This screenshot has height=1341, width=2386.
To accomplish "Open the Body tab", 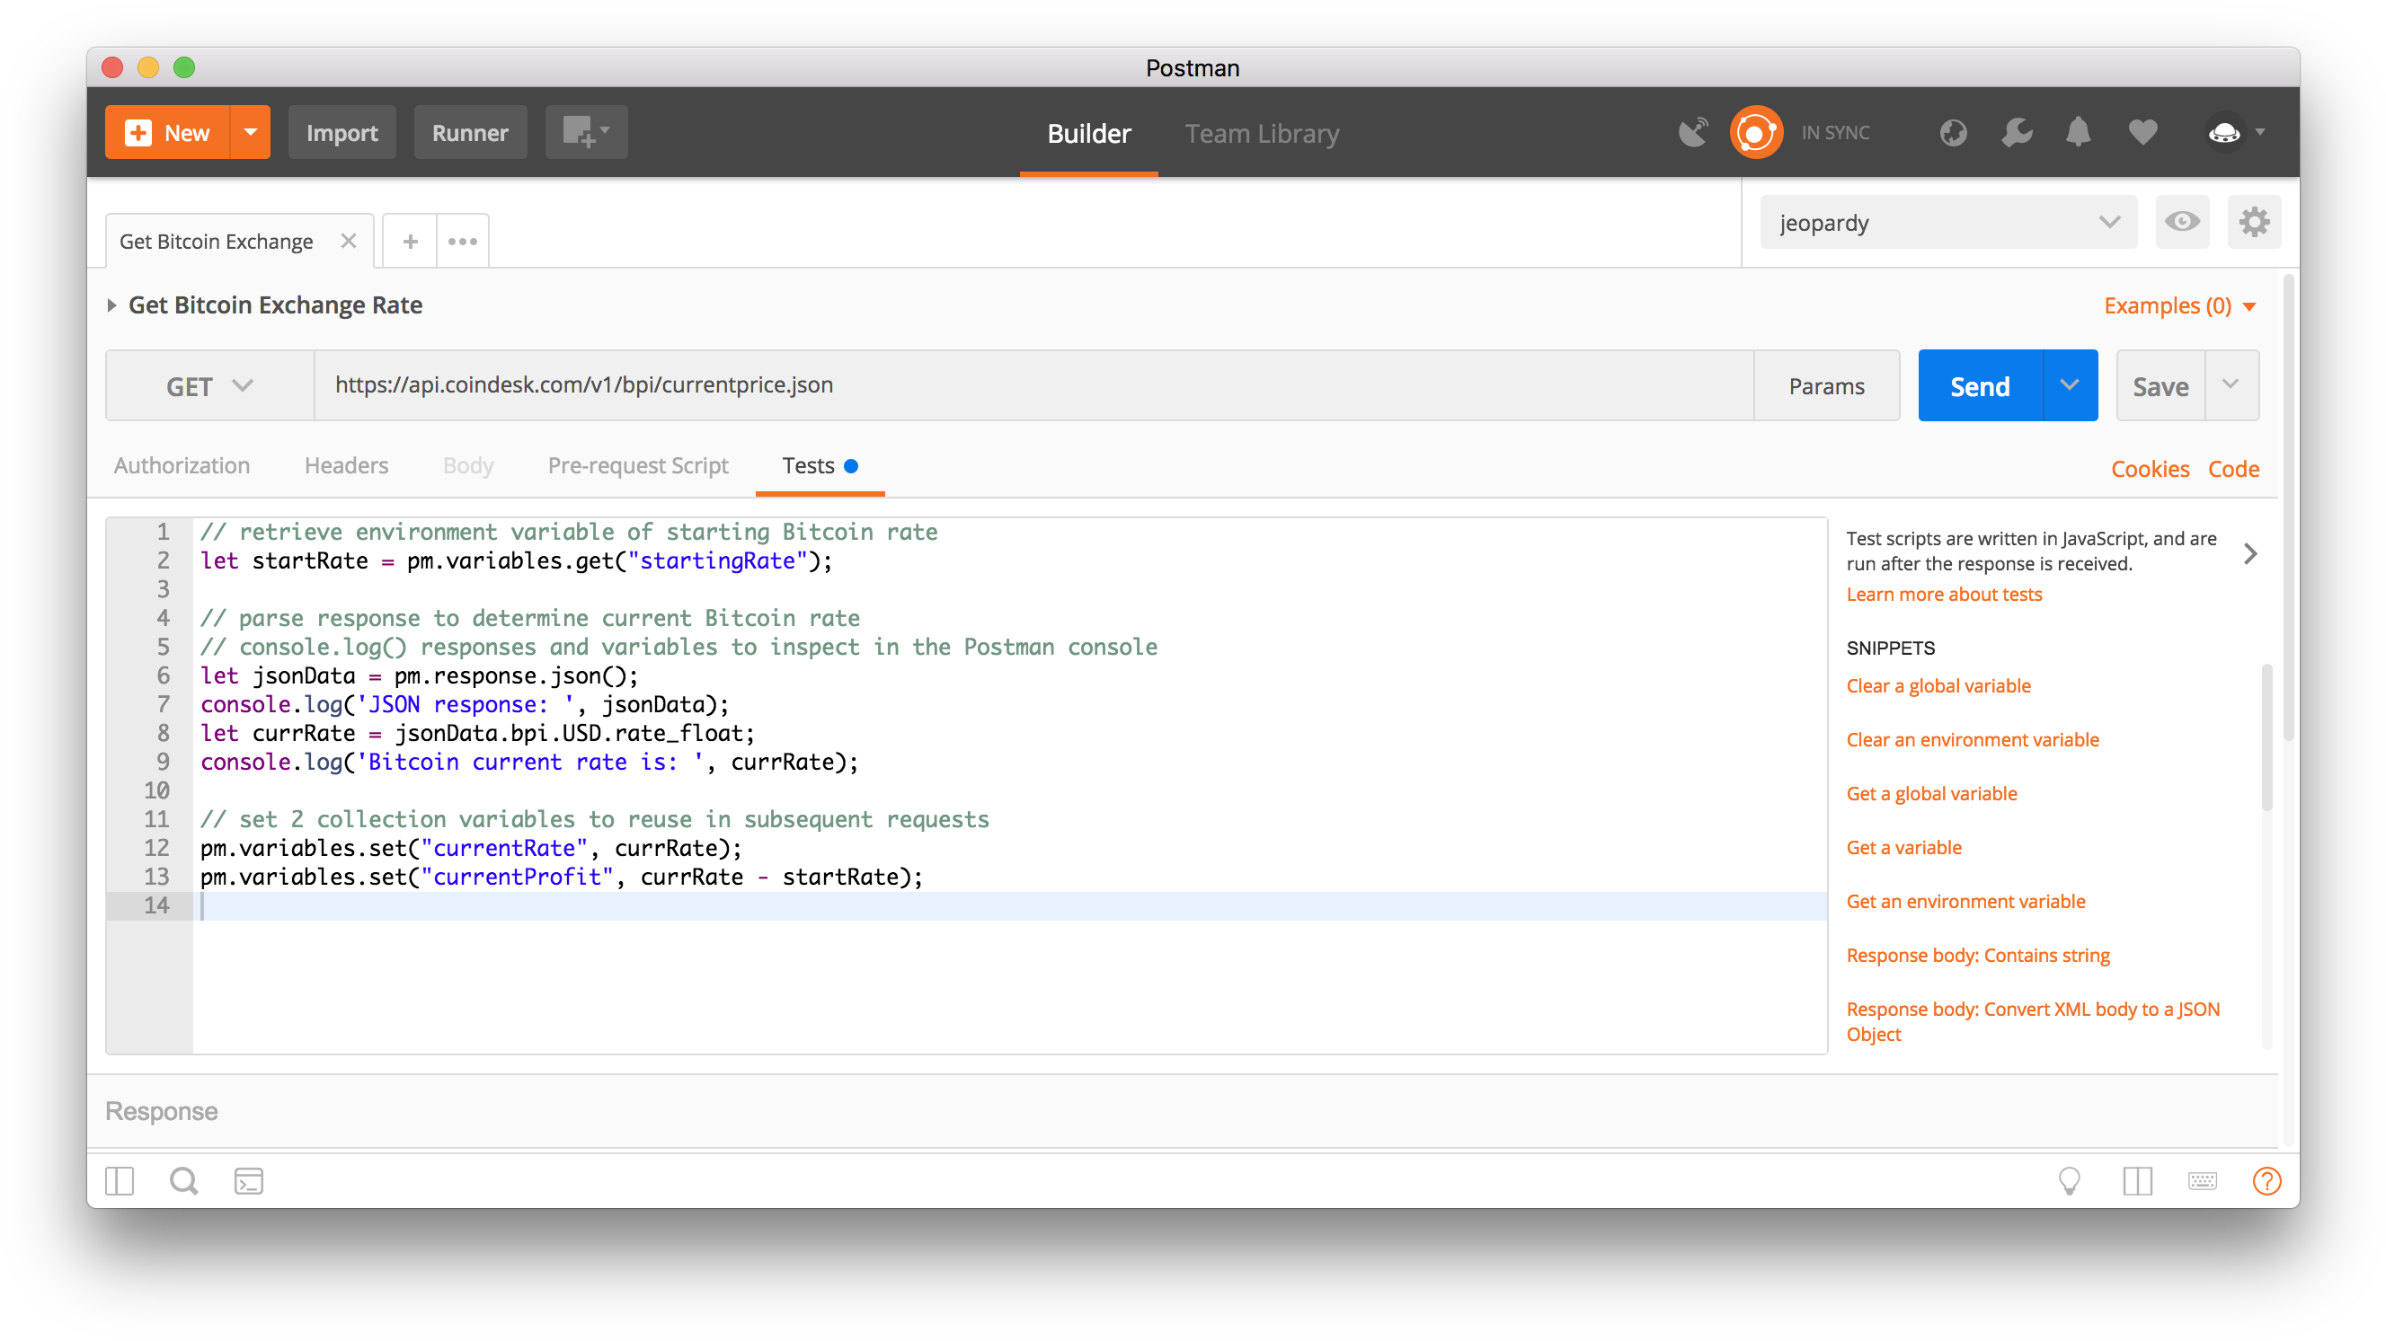I will tap(467, 464).
